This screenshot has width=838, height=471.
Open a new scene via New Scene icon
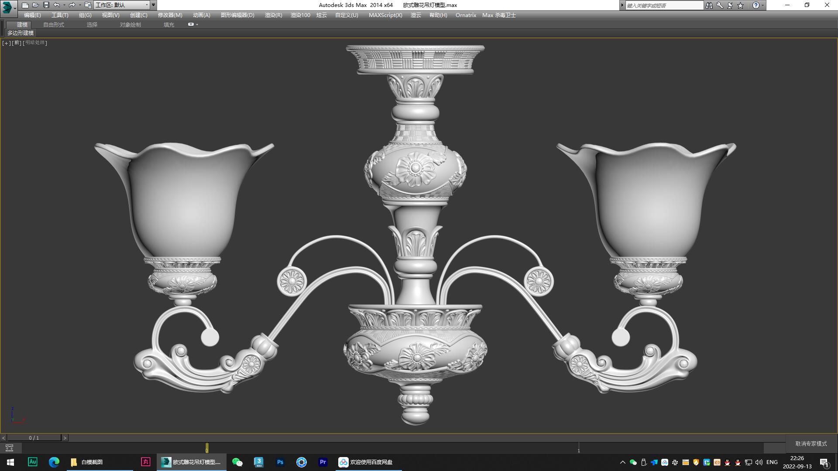[25, 5]
